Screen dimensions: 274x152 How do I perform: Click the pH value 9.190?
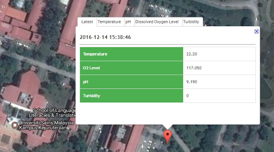(191, 82)
